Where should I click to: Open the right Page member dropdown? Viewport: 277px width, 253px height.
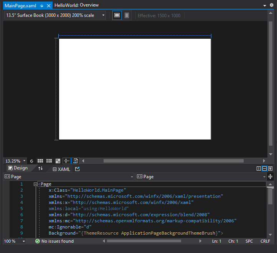click(201, 177)
